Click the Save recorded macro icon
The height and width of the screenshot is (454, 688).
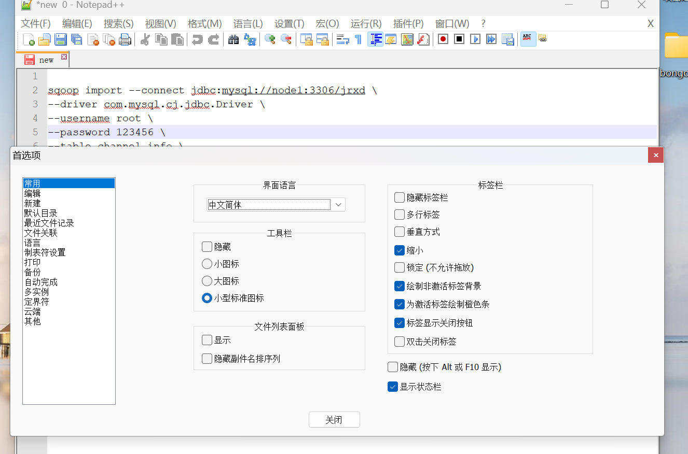[x=507, y=39]
